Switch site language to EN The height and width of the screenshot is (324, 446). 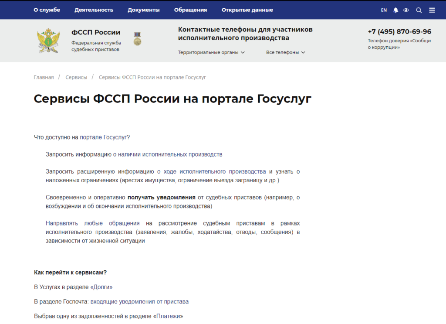coord(384,10)
